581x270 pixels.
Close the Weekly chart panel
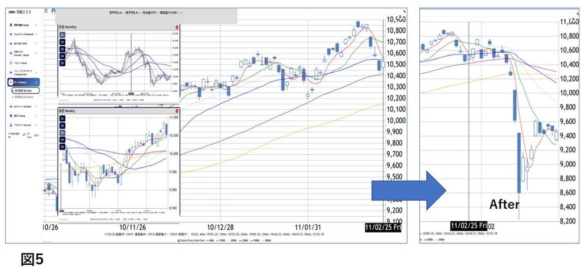point(177,111)
